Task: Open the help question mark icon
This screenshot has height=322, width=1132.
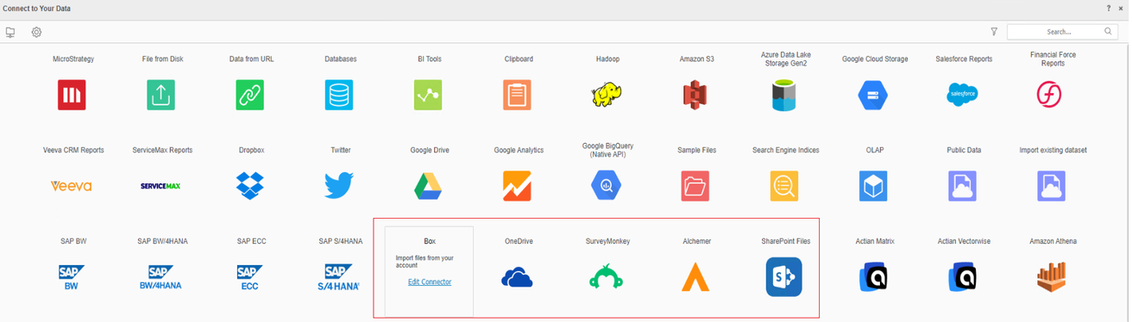Action: [1109, 8]
